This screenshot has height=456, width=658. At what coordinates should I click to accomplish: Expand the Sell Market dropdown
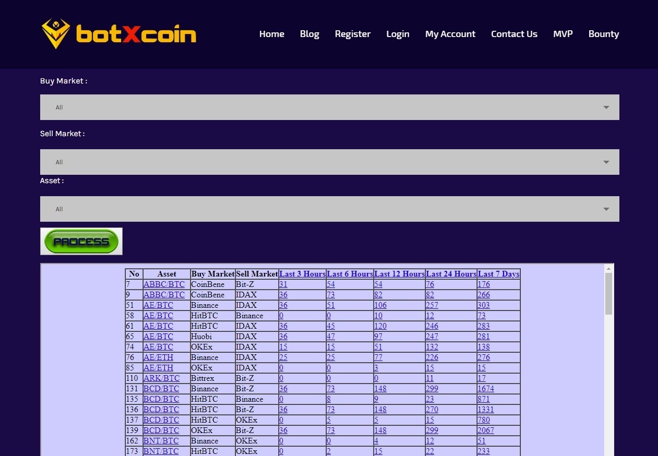click(x=330, y=162)
